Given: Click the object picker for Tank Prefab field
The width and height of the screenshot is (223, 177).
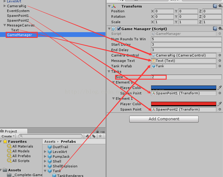Looking at the screenshot, I should (x=220, y=66).
